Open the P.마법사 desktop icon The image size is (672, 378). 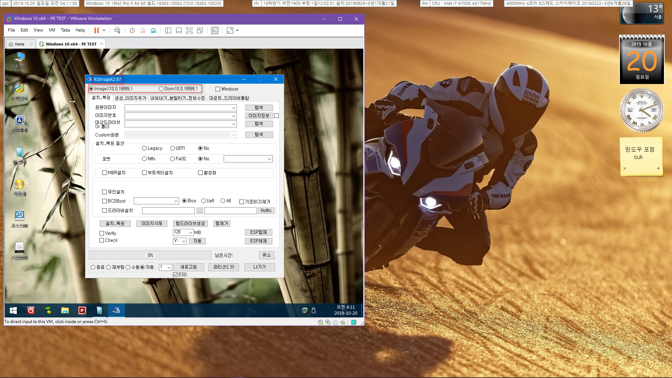pos(20,92)
